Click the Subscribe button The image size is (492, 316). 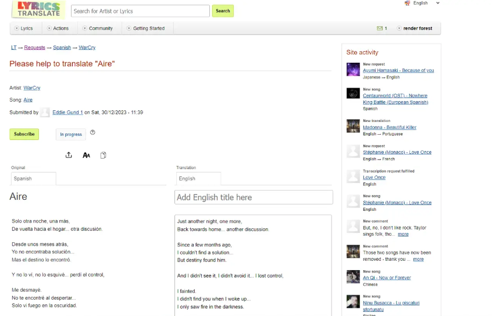(x=24, y=134)
